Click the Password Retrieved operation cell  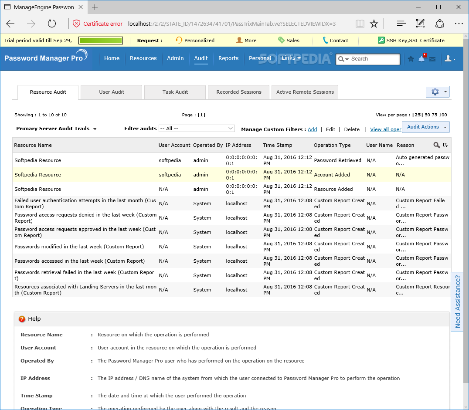pos(337,160)
